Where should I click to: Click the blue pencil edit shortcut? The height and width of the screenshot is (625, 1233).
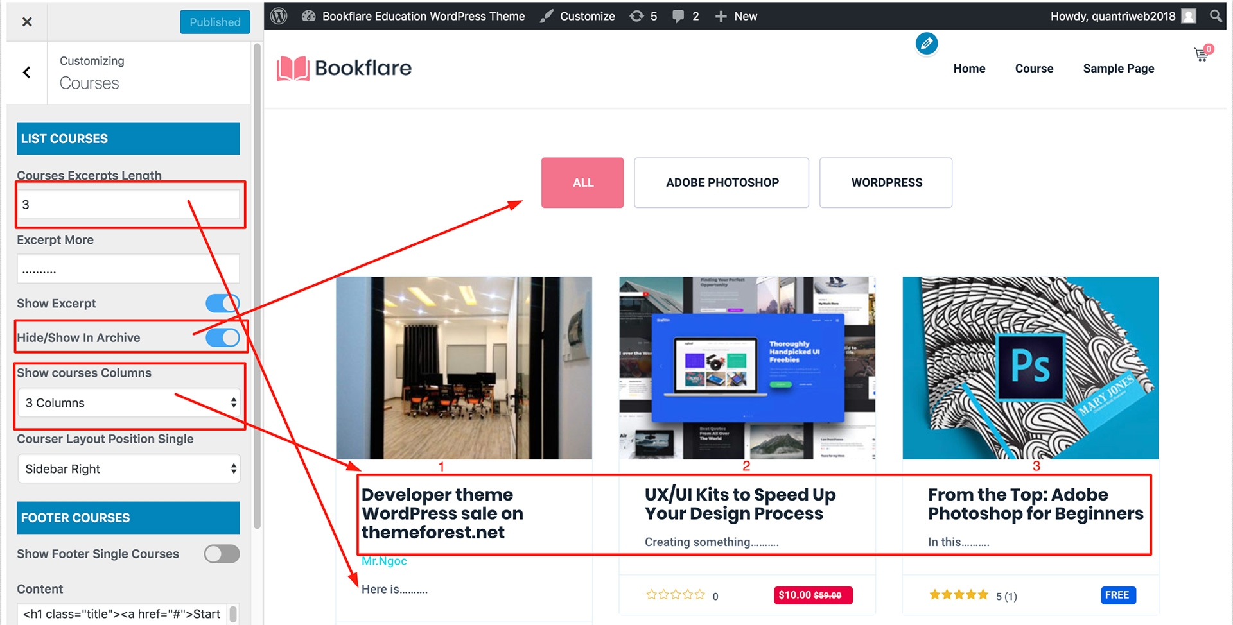[927, 44]
